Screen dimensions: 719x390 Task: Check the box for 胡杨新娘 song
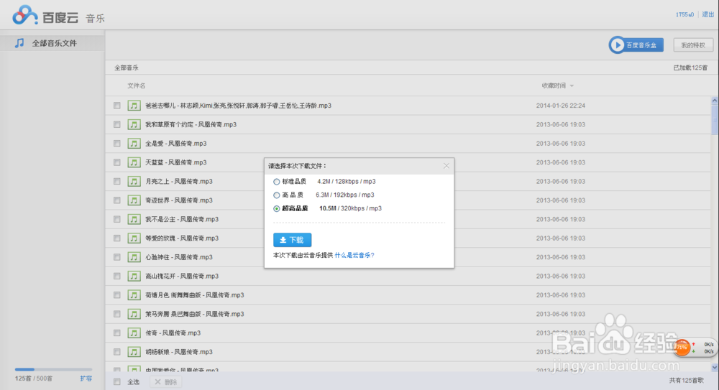pyautogui.click(x=117, y=352)
